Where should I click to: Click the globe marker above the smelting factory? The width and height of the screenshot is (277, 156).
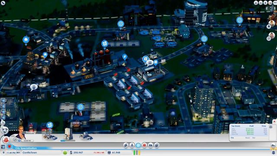pyautogui.click(x=105, y=44)
